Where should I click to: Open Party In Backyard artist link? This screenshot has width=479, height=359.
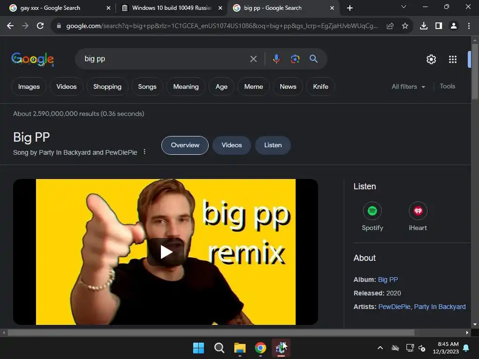click(x=440, y=307)
